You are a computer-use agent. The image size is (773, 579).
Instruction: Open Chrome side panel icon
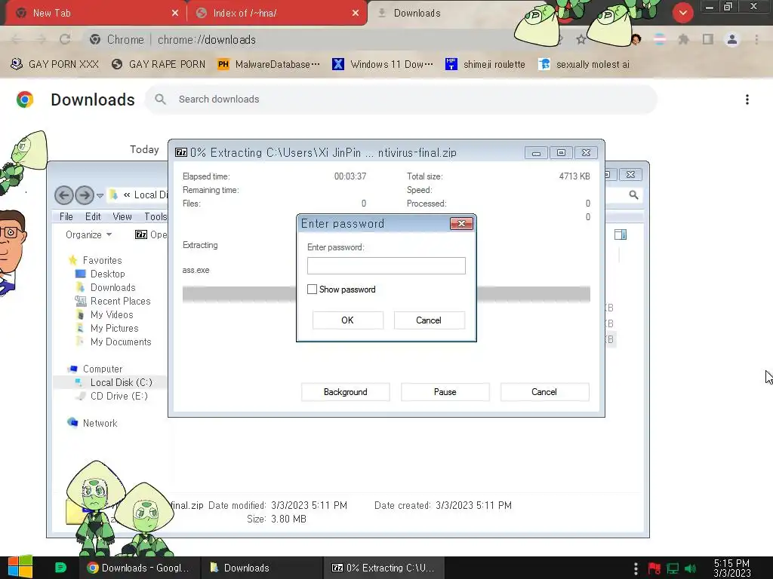coord(708,39)
